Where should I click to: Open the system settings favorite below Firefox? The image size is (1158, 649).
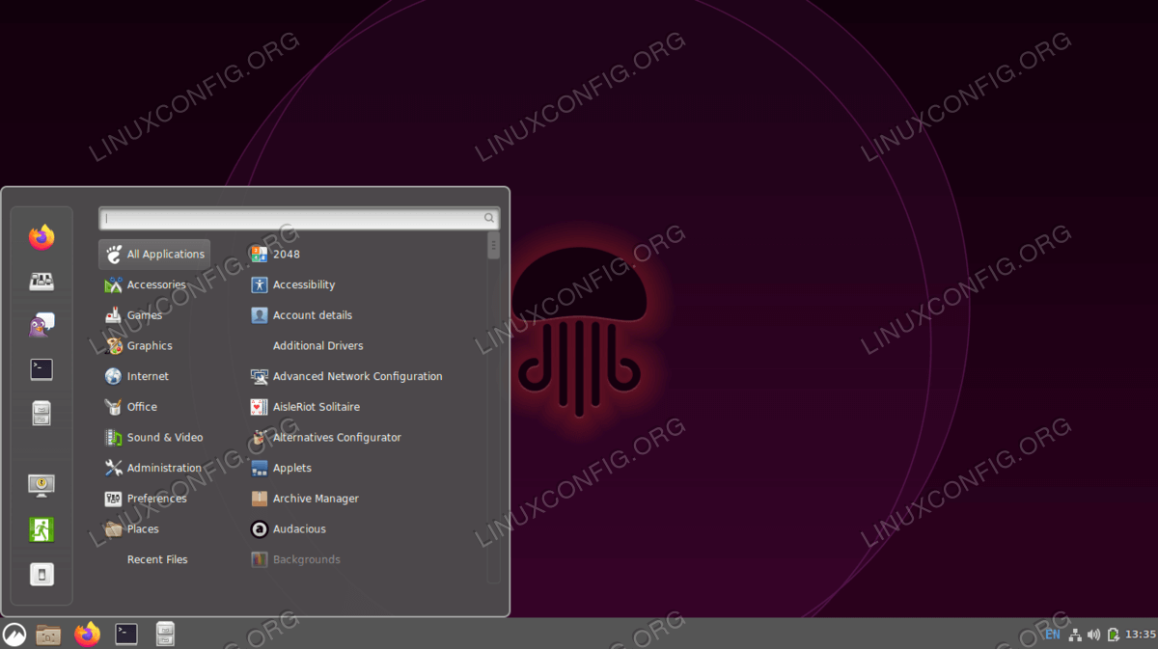(x=41, y=282)
